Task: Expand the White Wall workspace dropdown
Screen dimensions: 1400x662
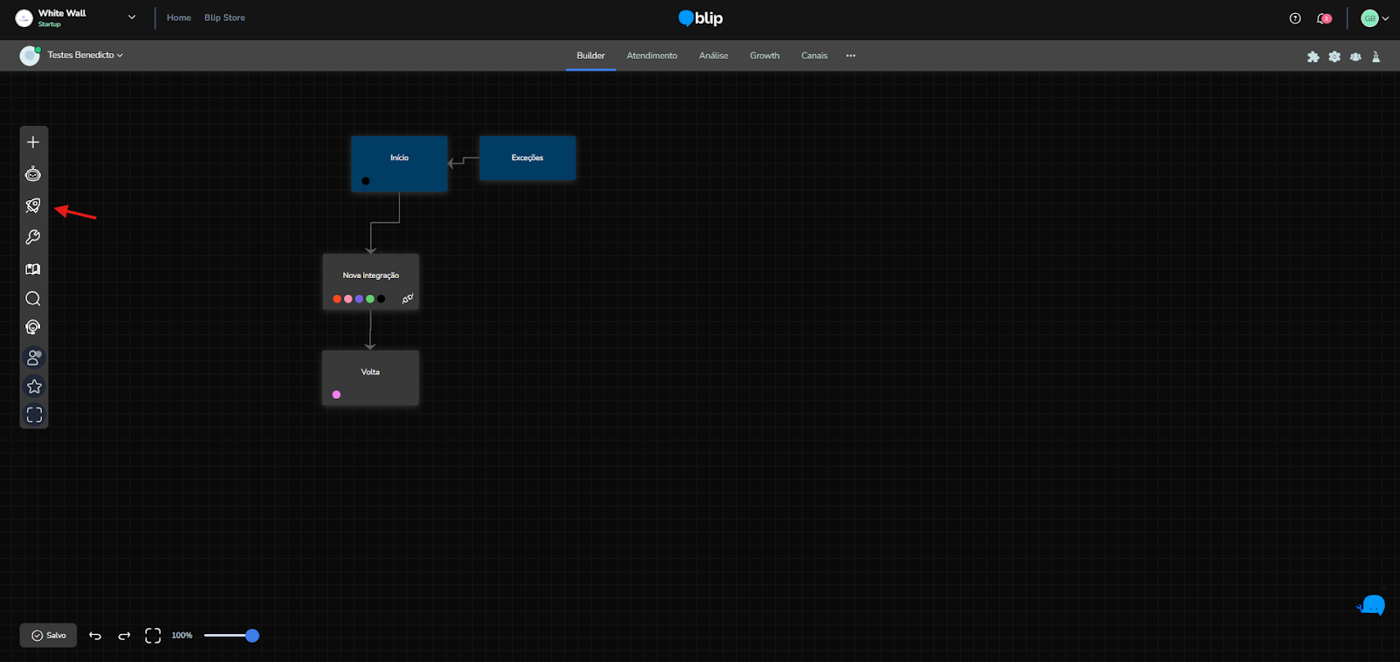Action: (x=132, y=17)
